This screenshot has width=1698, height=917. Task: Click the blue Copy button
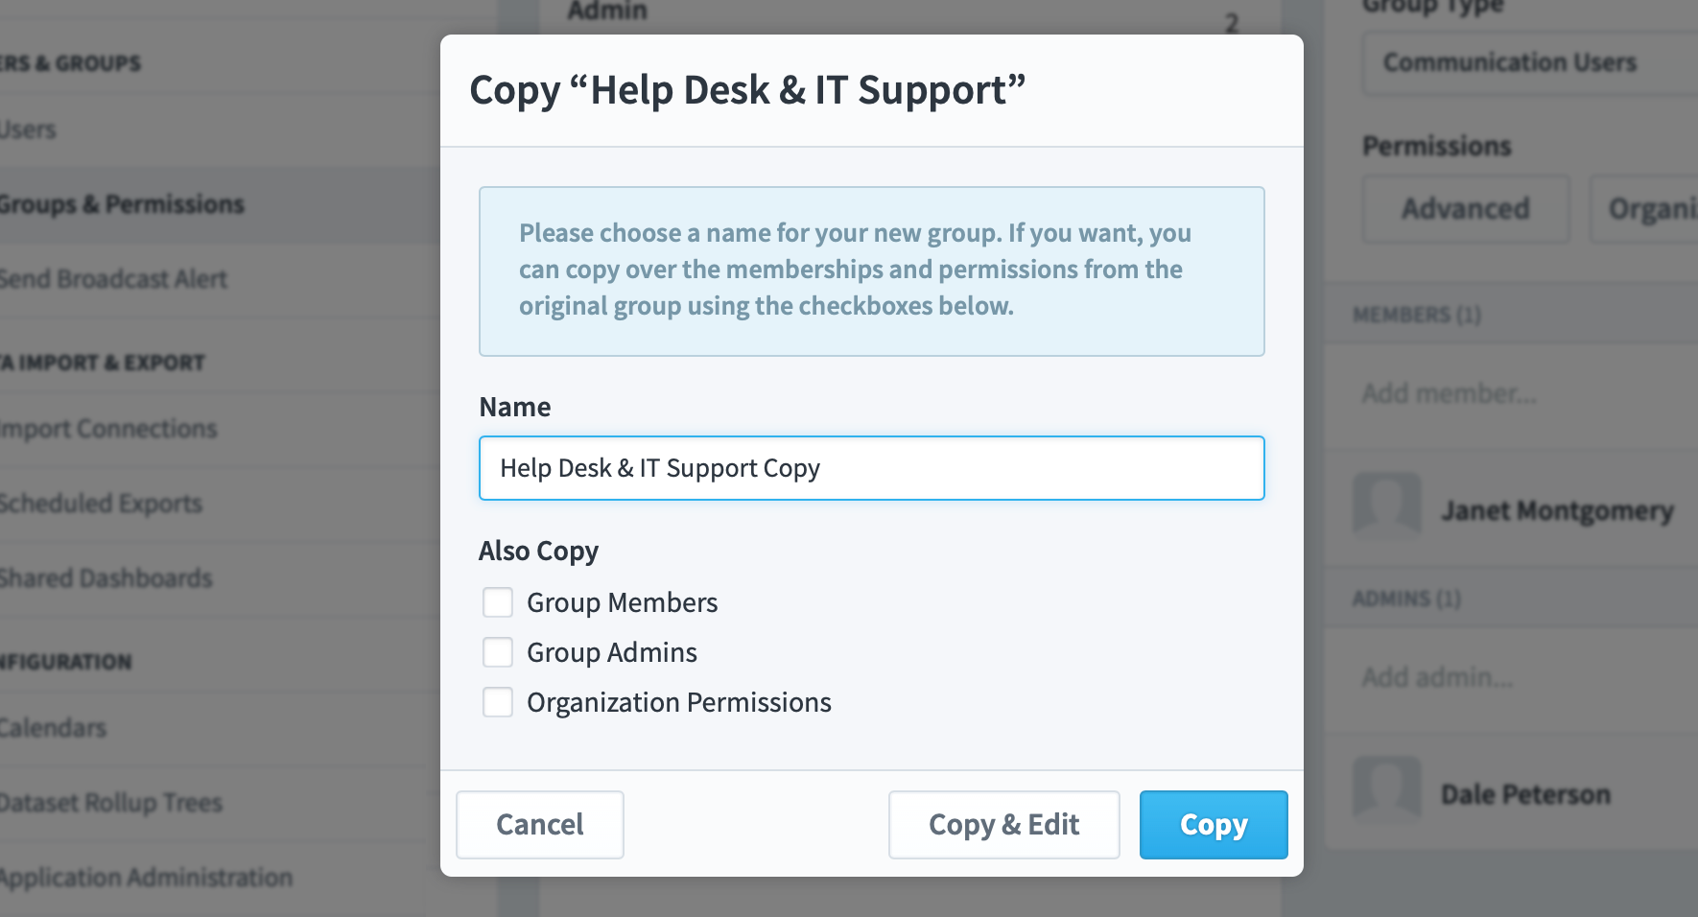1214,825
